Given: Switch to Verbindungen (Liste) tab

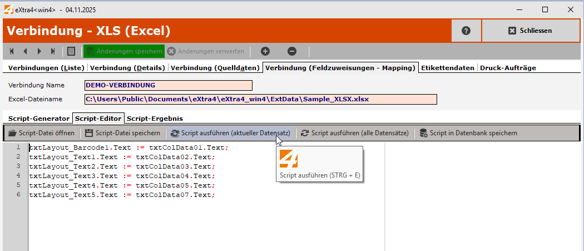Looking at the screenshot, I should [47, 68].
